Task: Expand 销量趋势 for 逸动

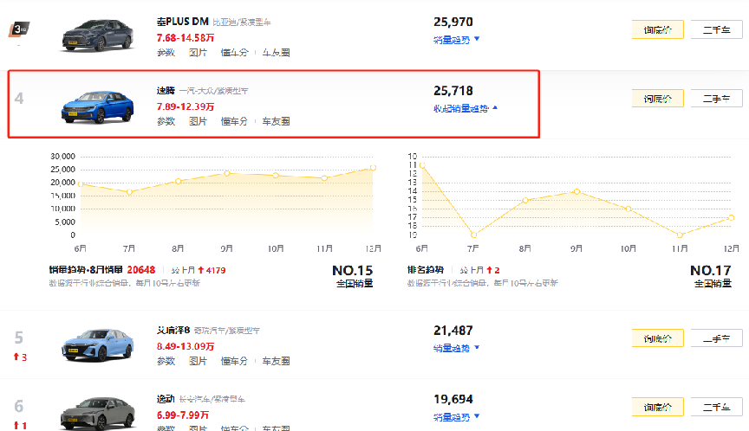Action: pos(456,417)
